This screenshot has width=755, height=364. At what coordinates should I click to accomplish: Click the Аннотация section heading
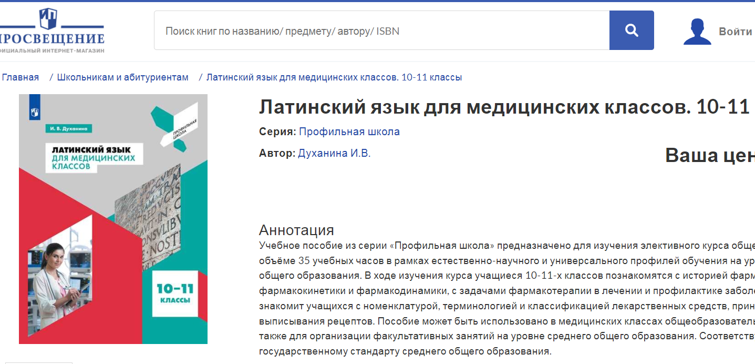coord(296,230)
